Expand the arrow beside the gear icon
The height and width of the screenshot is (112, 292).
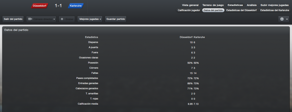coord(287,19)
